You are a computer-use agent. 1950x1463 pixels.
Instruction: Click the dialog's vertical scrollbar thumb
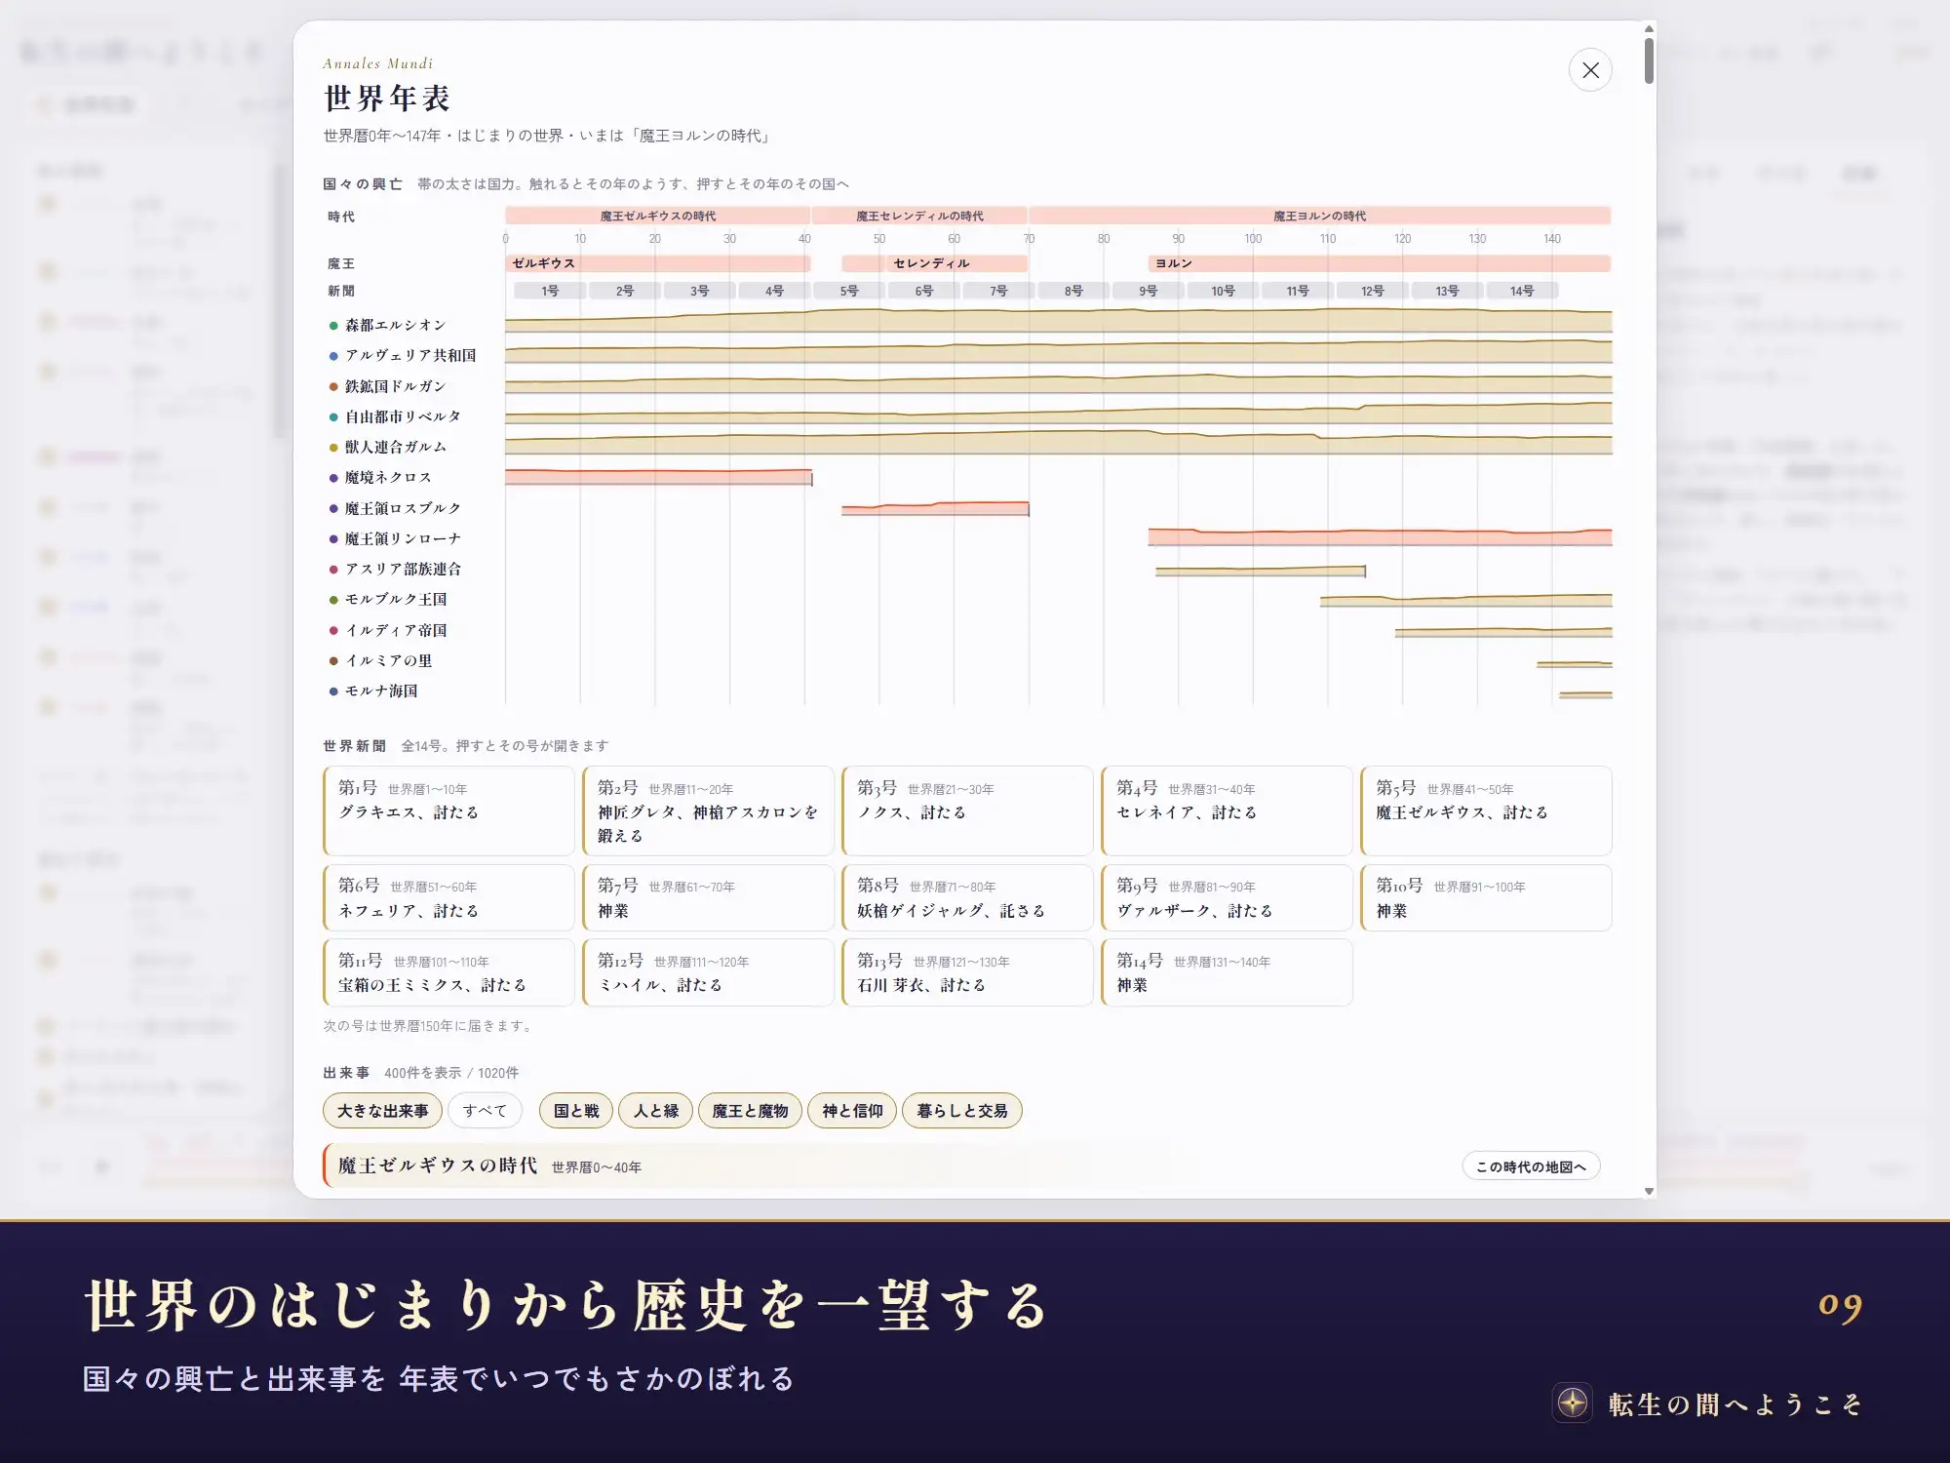tap(1649, 60)
